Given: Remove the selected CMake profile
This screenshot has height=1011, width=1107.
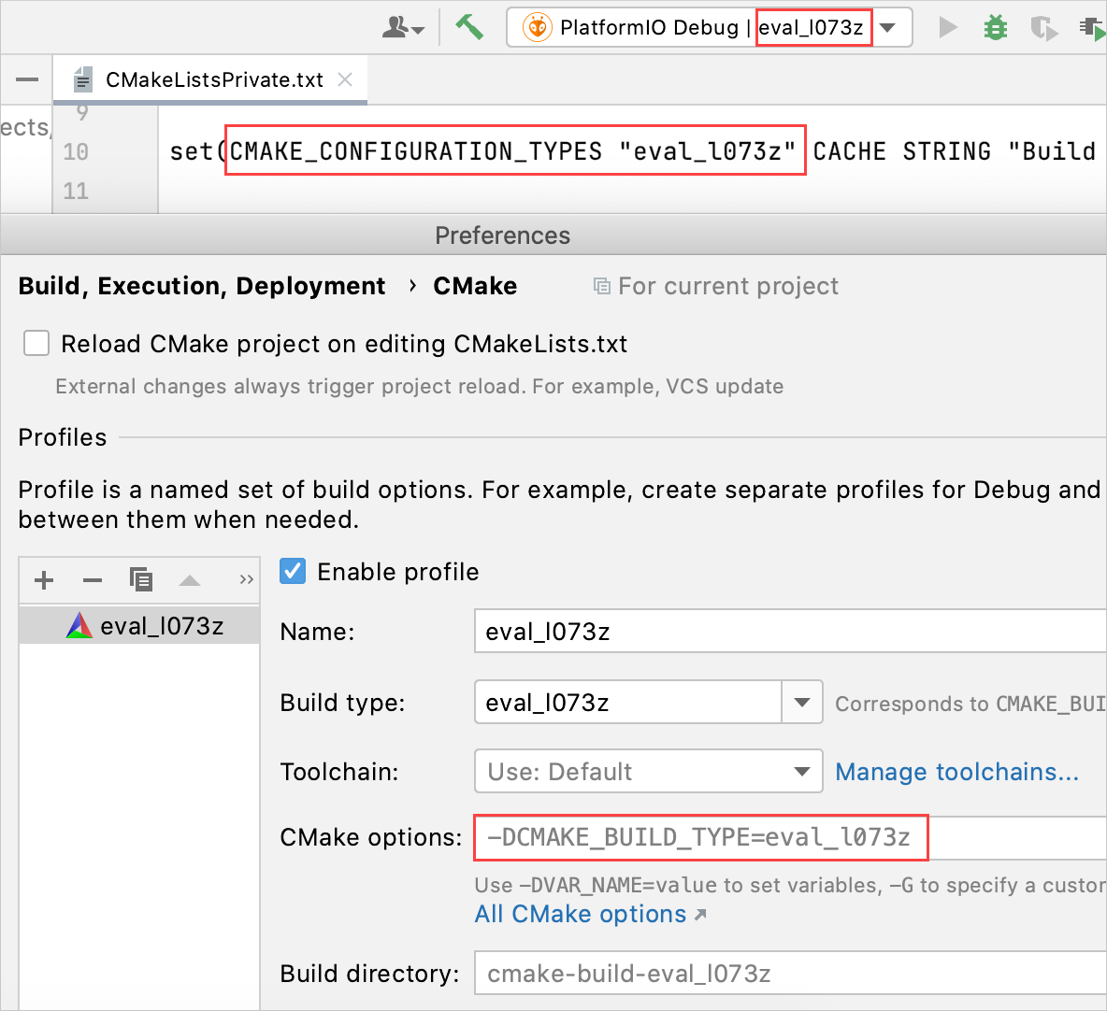Looking at the screenshot, I should coord(92,580).
